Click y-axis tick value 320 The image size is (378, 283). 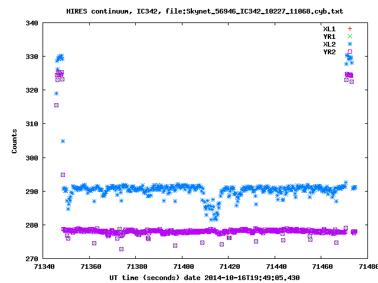[32, 90]
